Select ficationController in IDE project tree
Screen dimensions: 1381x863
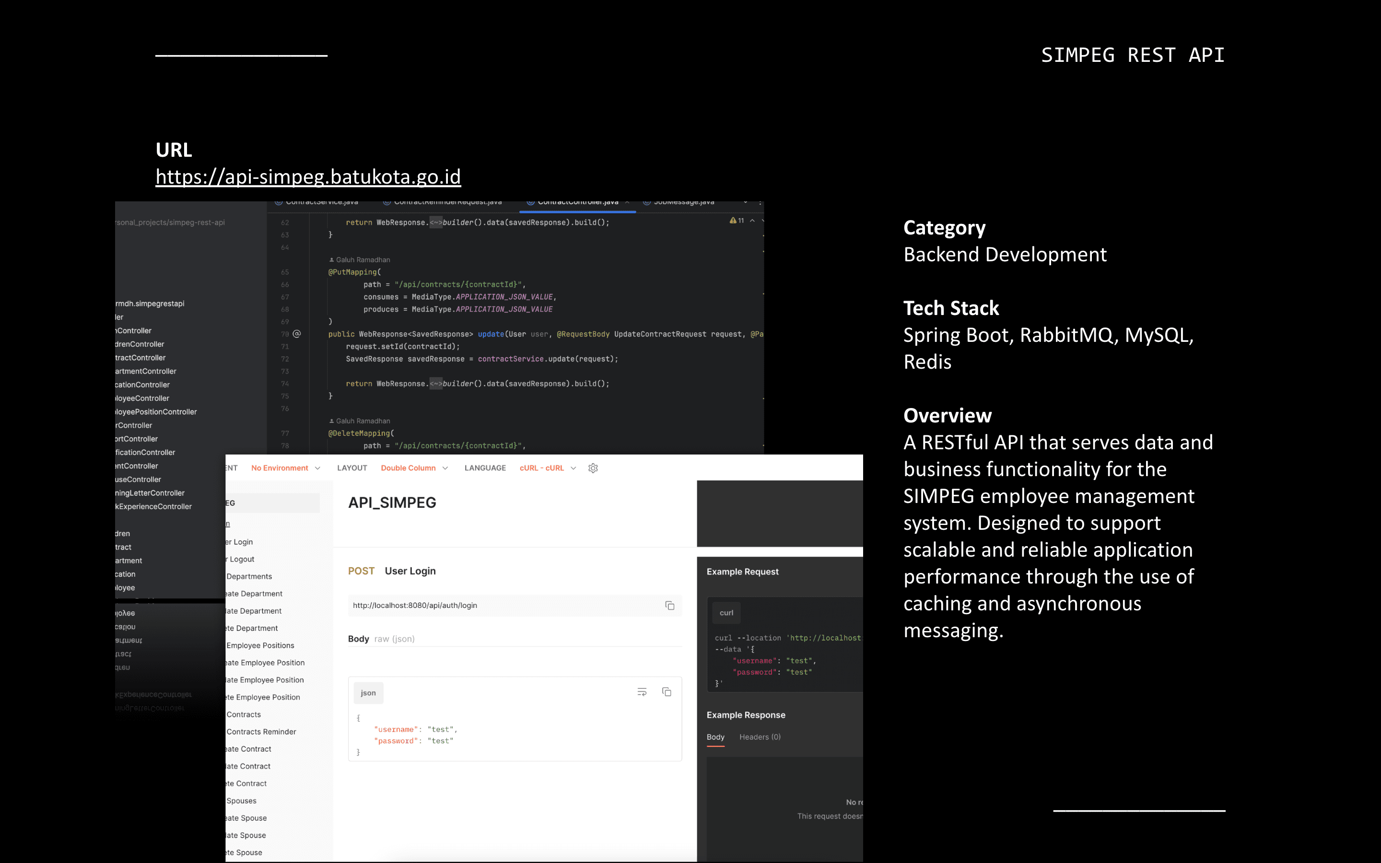pos(145,452)
